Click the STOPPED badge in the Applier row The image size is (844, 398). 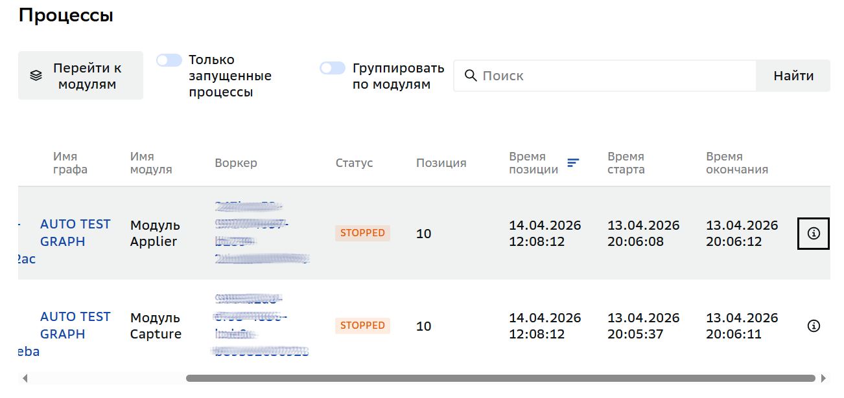pos(362,233)
